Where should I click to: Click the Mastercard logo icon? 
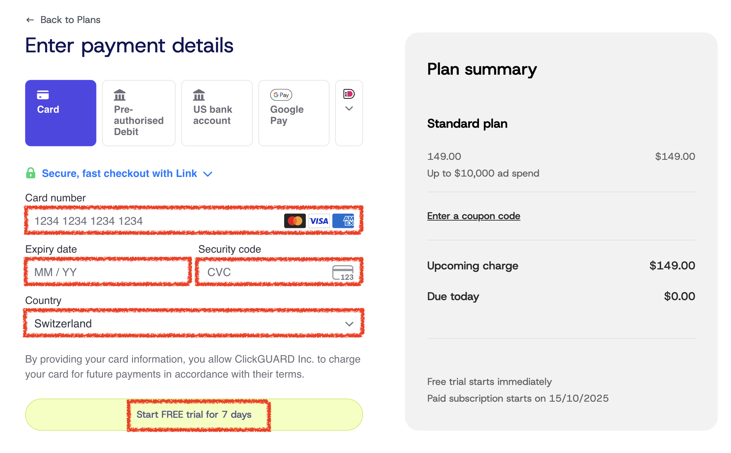tap(295, 221)
